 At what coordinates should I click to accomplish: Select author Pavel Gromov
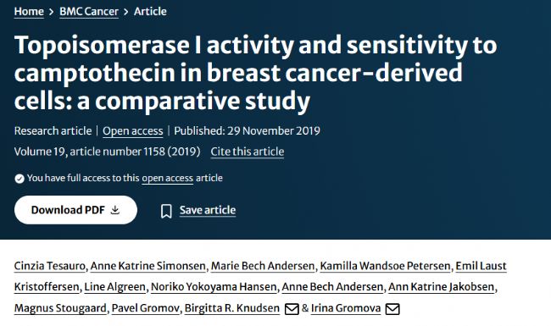point(146,307)
